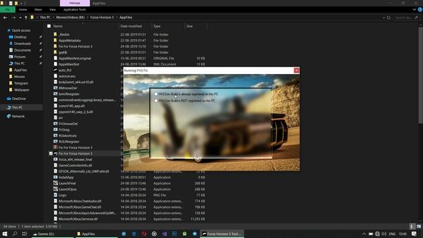Go up one folder level arrow
Image resolution: width=423 pixels, height=238 pixels.
[x=26, y=18]
